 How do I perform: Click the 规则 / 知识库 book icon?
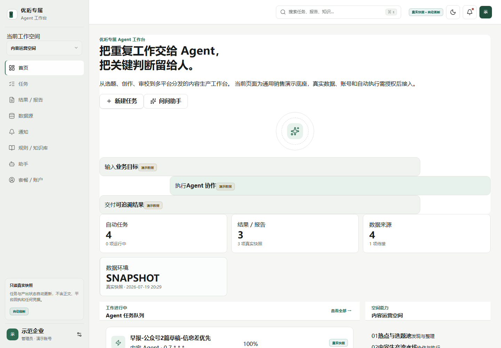12,148
